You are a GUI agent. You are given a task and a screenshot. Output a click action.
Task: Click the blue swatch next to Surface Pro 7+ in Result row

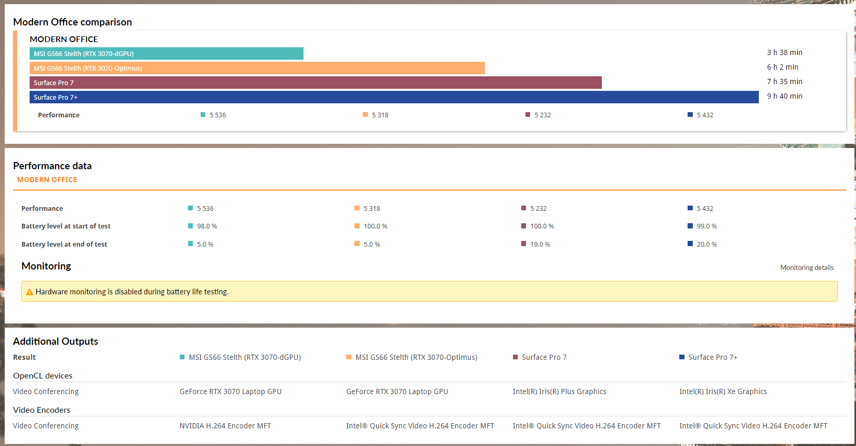click(682, 357)
